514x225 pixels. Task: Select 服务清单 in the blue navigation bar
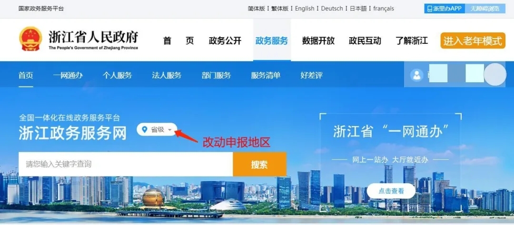pos(266,75)
